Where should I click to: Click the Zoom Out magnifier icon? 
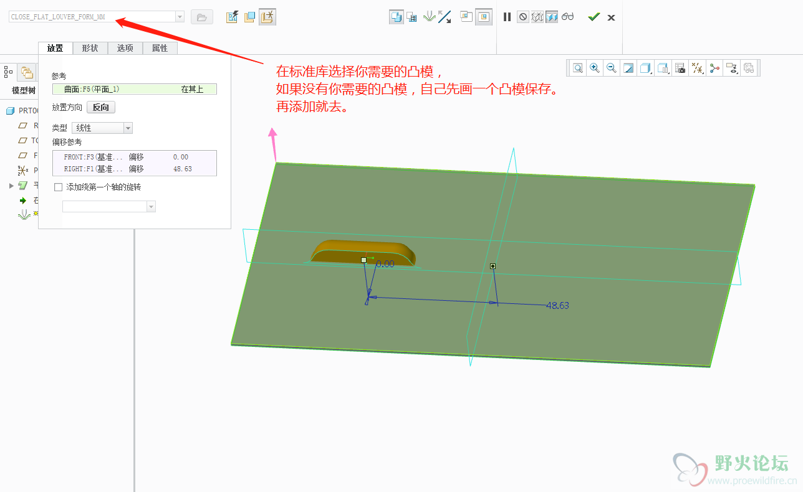coord(612,68)
